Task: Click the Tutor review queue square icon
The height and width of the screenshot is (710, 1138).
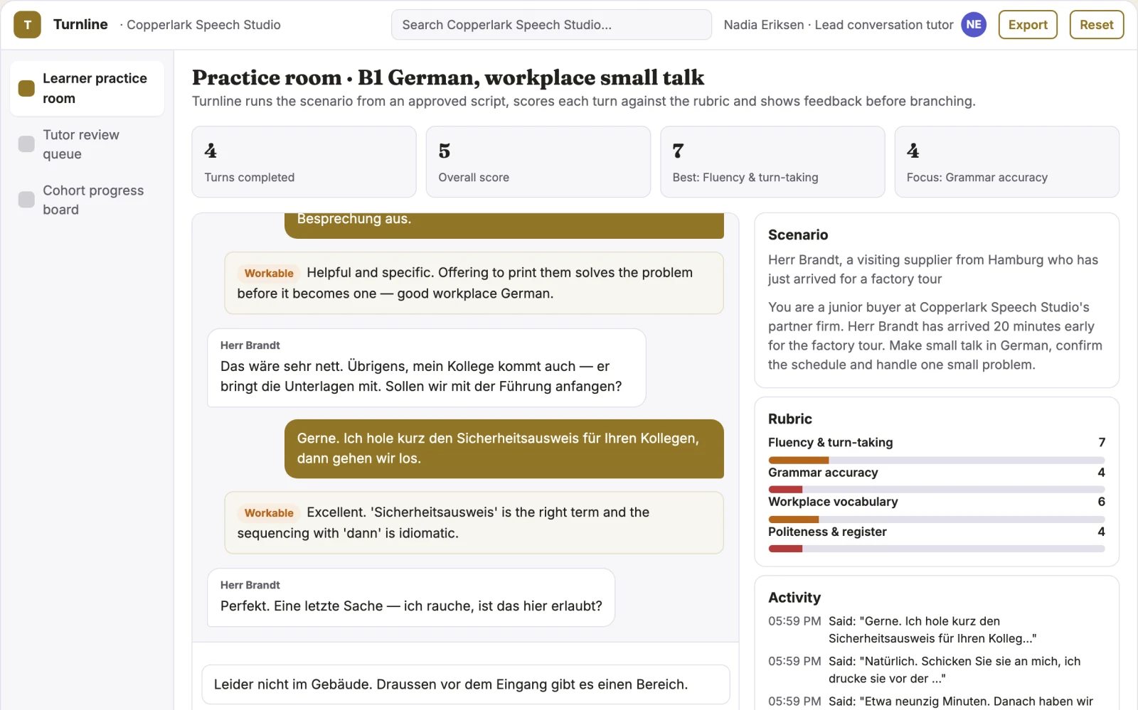Action: point(26,144)
